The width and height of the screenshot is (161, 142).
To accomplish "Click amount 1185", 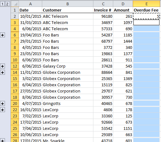I will point(123,35).
